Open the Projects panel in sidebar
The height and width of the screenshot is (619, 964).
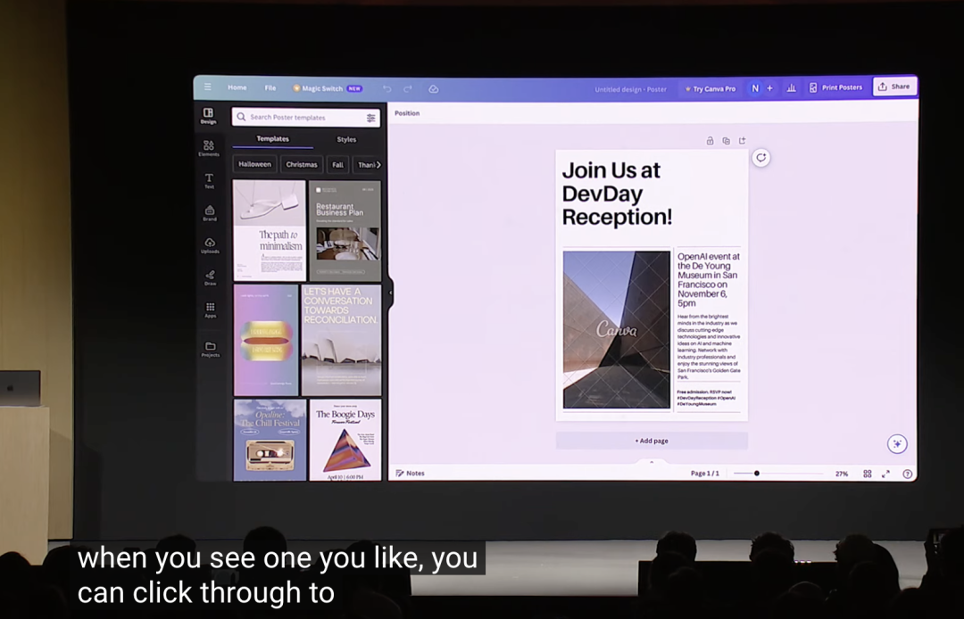click(211, 349)
